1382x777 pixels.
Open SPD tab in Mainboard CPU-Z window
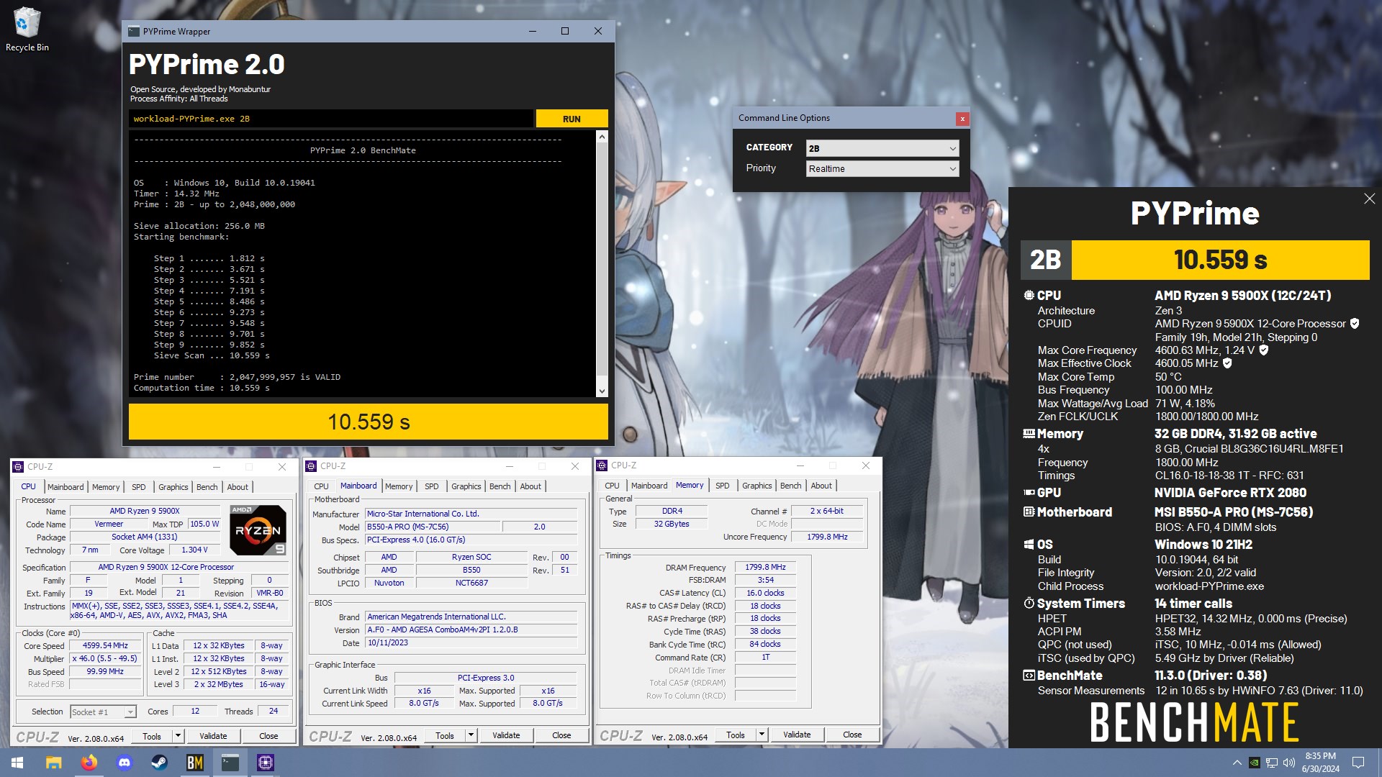click(432, 486)
